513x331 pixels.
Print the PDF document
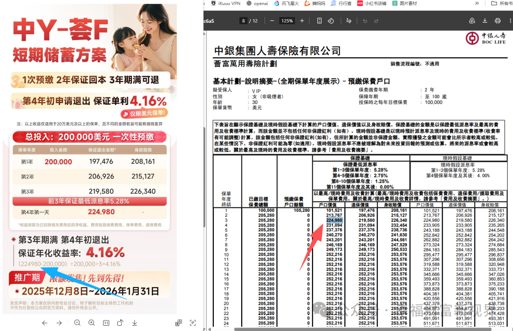[x=497, y=21]
